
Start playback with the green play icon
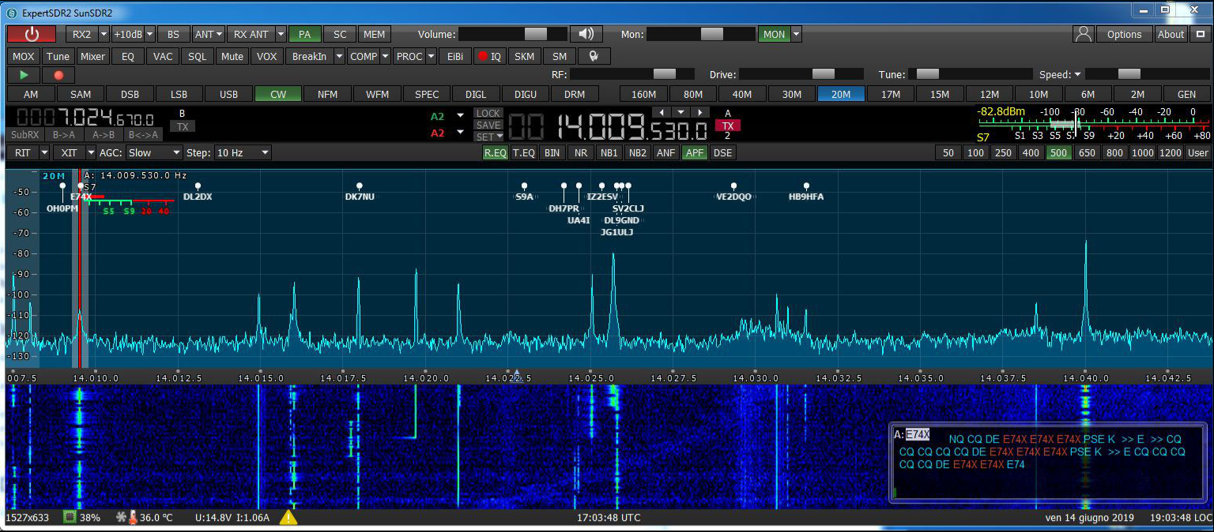[x=25, y=75]
